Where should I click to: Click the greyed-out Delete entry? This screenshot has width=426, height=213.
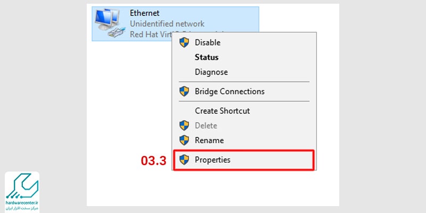coord(244,126)
